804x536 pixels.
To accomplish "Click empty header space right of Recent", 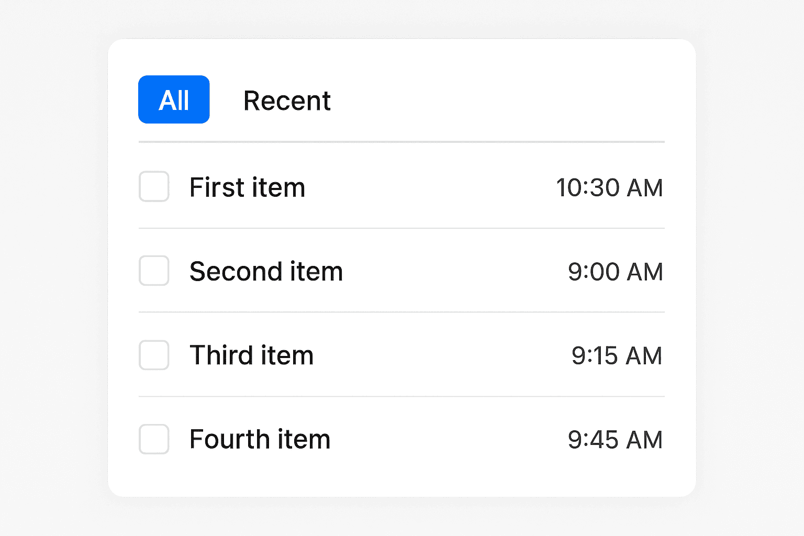I will click(x=497, y=99).
